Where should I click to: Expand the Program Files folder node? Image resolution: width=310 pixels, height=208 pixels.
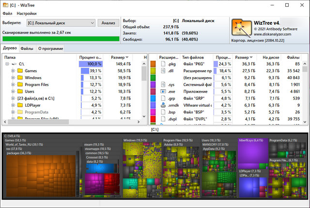click(13, 84)
